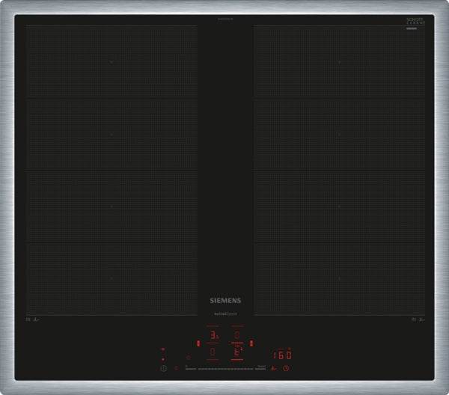Tap the power level slider bar
Viewport: 449px width, 395px height.
[224, 368]
